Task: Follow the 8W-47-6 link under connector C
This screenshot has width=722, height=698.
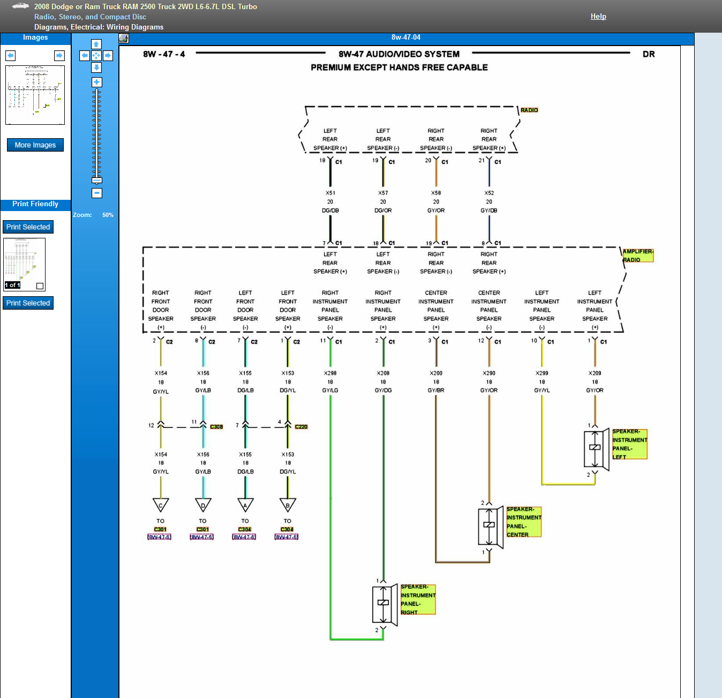Action: [x=160, y=537]
